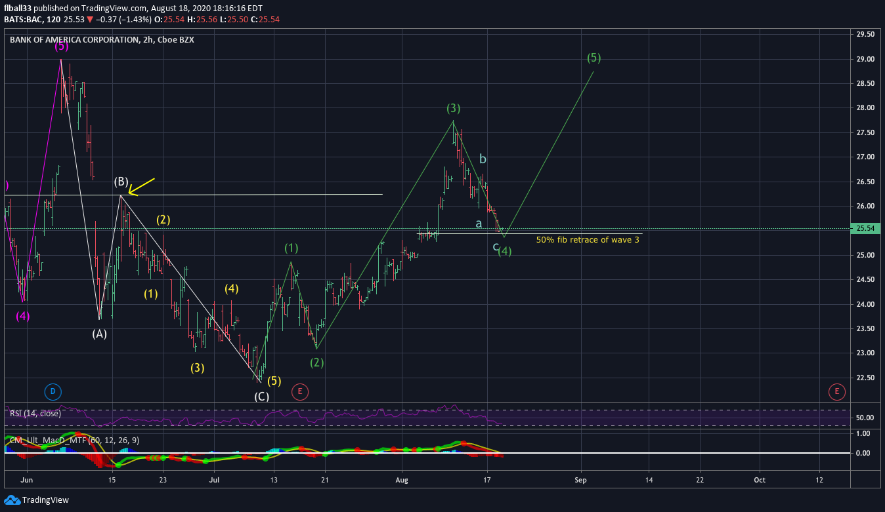Viewport: 885px width, 512px height.
Task: Click the 27.00 price axis label
Action: [x=865, y=157]
